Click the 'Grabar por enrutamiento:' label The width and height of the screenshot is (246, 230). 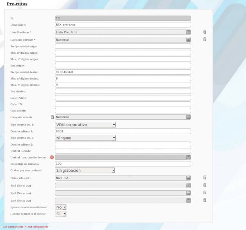coord(26,171)
